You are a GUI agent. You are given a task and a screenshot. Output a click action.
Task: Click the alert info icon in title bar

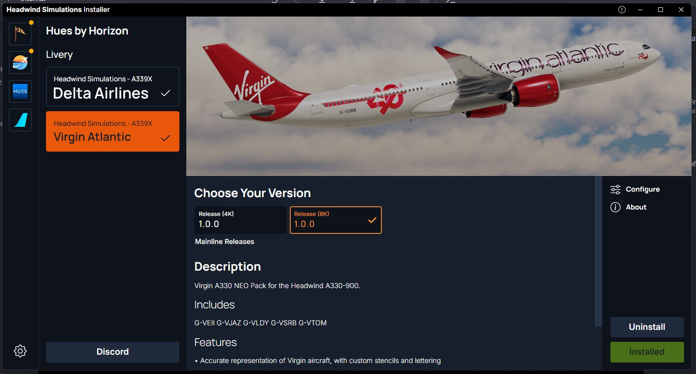pyautogui.click(x=622, y=10)
